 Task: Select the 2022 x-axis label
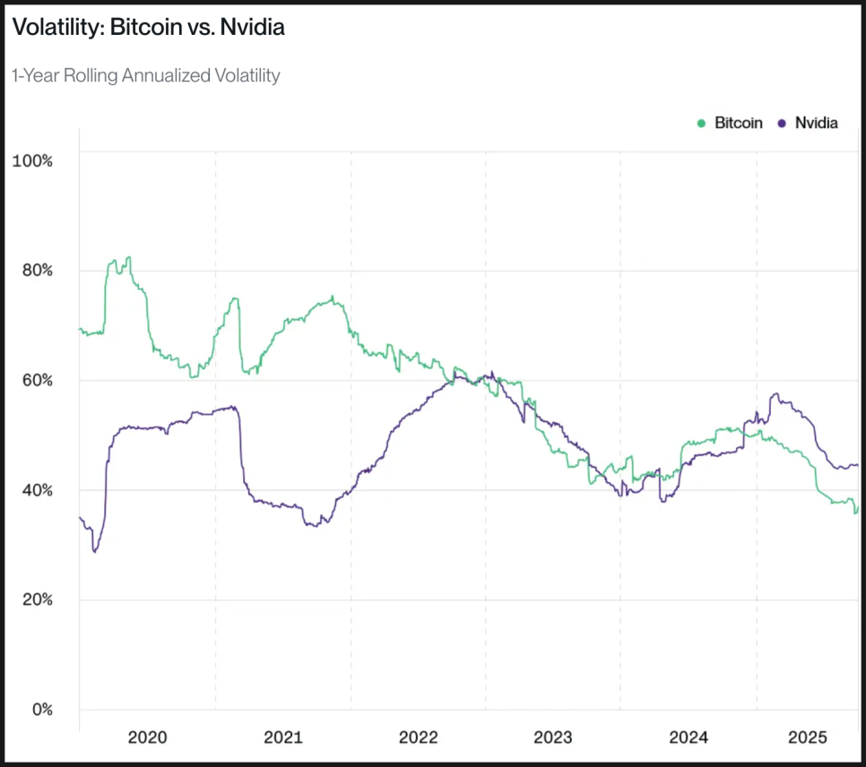pos(418,737)
